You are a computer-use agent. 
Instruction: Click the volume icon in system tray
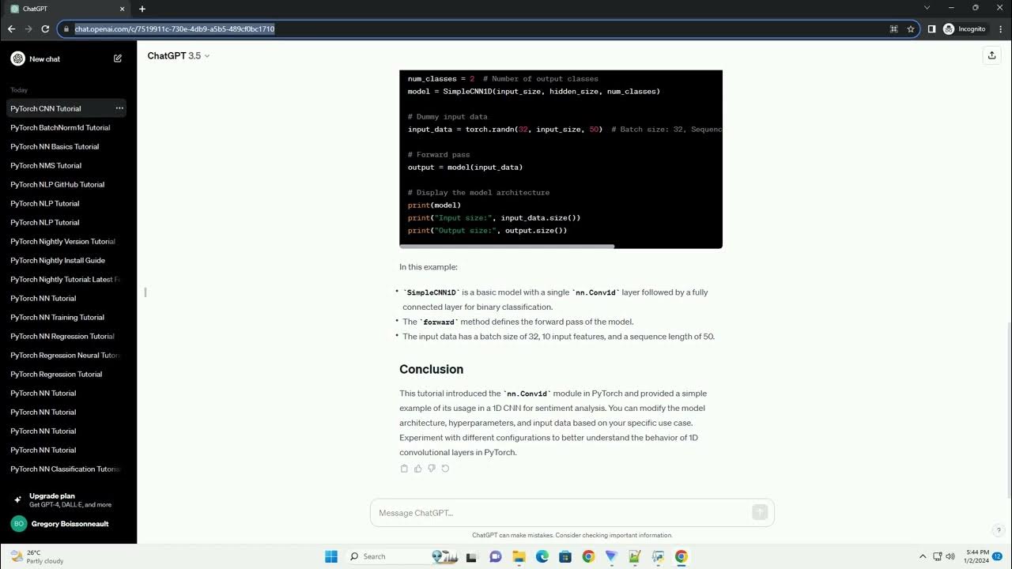click(950, 556)
